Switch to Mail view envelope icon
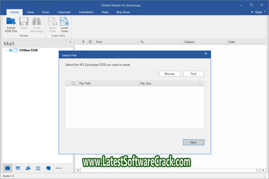Viewport: 269px width, 179px height. [7, 168]
